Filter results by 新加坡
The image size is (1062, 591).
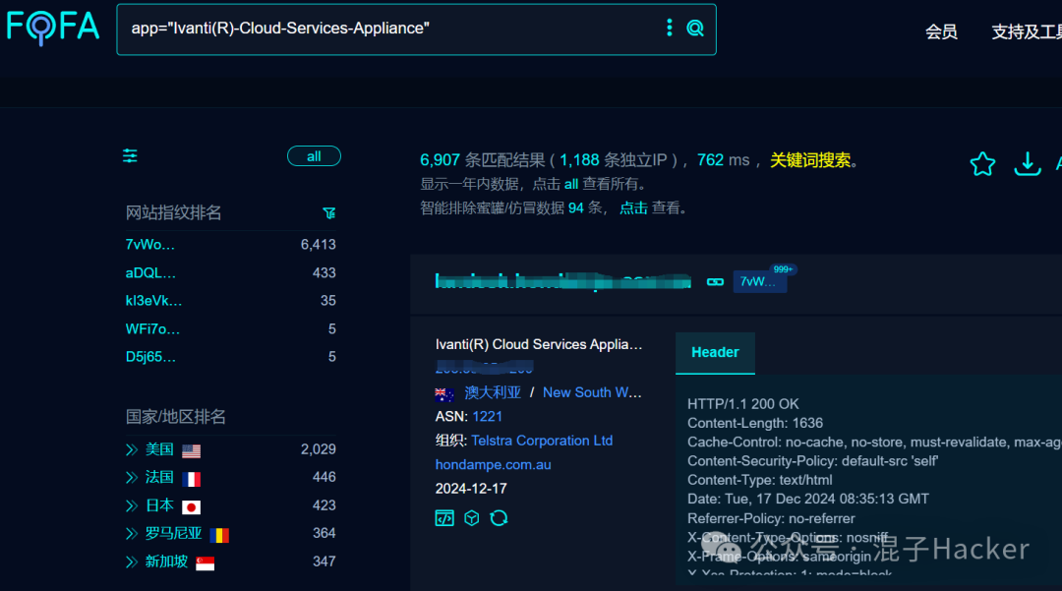pyautogui.click(x=166, y=561)
